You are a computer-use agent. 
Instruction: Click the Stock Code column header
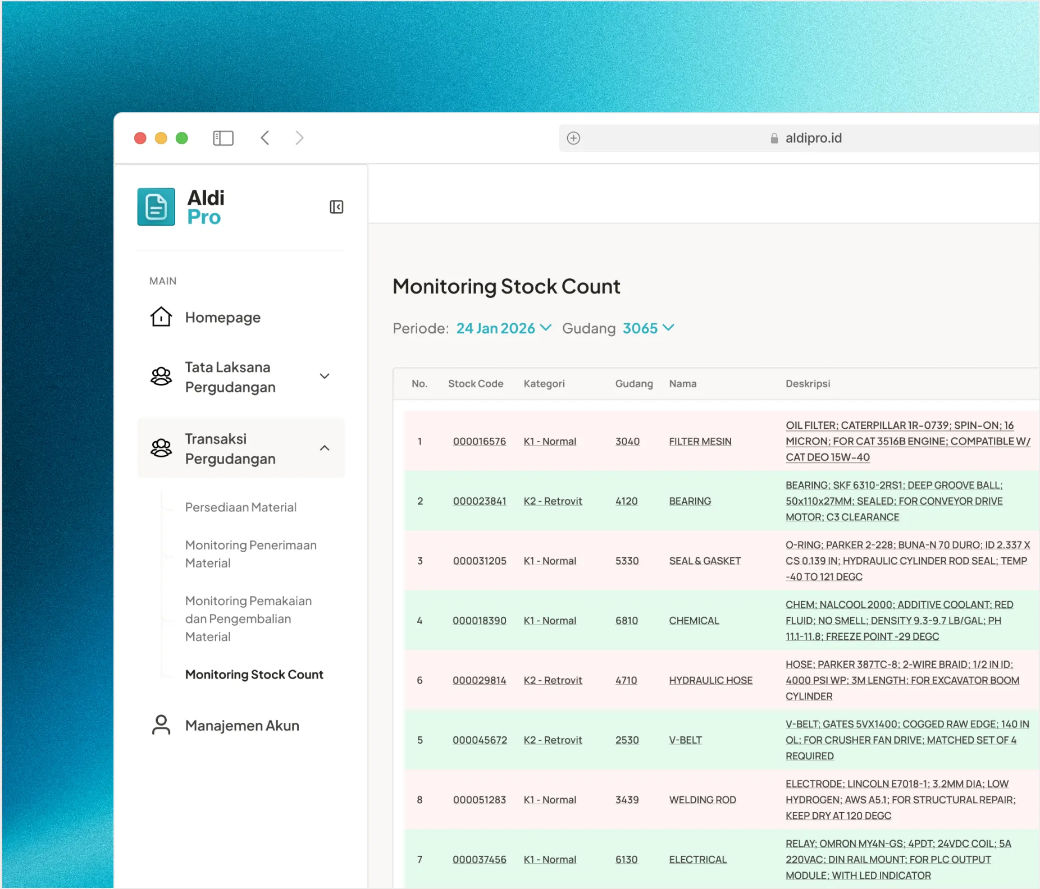pos(476,384)
